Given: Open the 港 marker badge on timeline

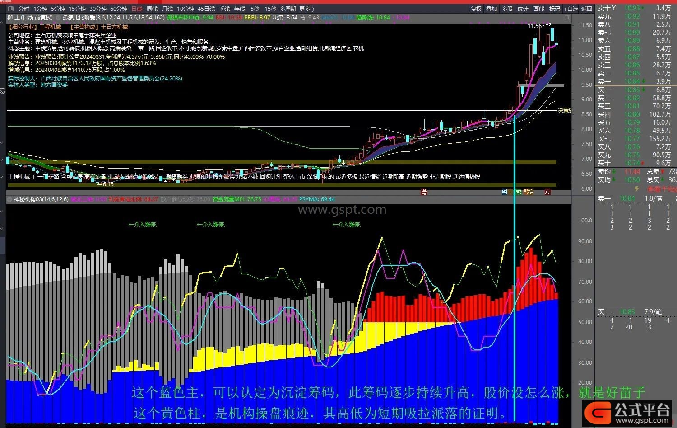Looking at the screenshot, I should pyautogui.click(x=424, y=192).
